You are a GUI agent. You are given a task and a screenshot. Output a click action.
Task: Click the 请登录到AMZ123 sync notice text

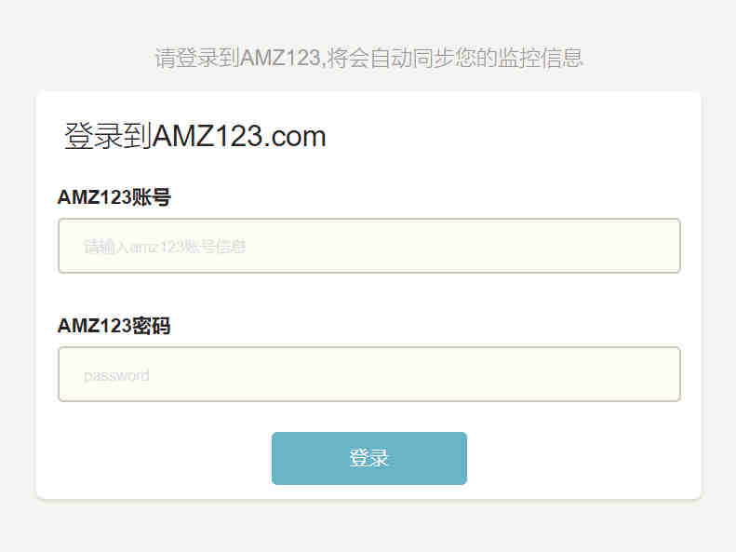[x=369, y=58]
